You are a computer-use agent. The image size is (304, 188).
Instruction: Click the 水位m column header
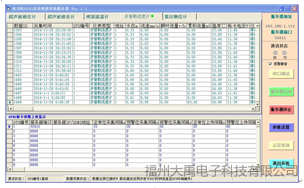[x=132, y=26]
